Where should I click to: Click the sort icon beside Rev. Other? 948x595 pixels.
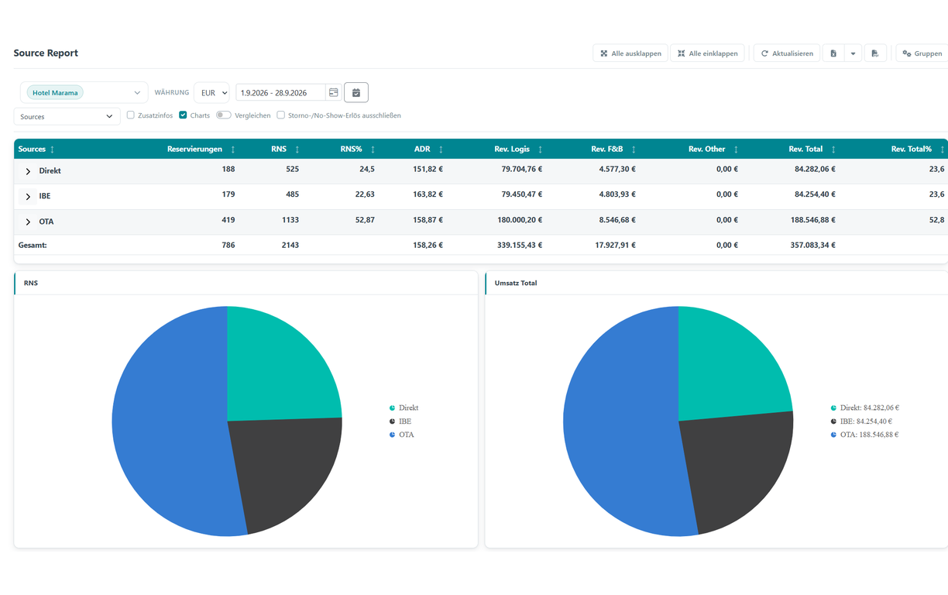736,150
